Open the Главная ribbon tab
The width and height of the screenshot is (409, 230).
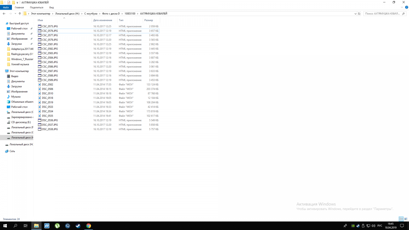[x=19, y=7]
